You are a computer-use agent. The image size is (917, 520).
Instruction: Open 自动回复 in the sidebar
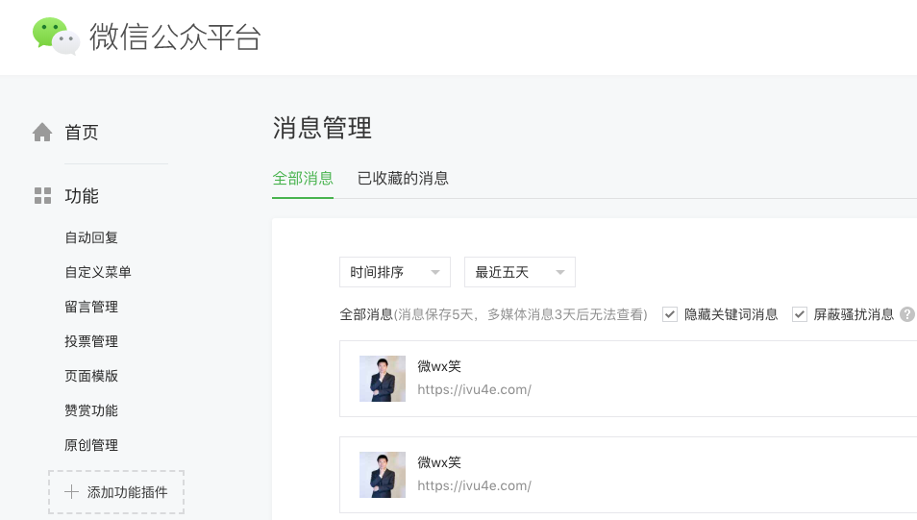click(91, 237)
